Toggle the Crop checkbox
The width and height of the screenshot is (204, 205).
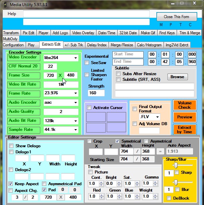90,141
